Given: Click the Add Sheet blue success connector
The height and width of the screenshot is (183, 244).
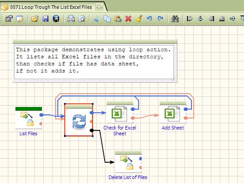Looking at the screenshot, I should click(185, 109).
